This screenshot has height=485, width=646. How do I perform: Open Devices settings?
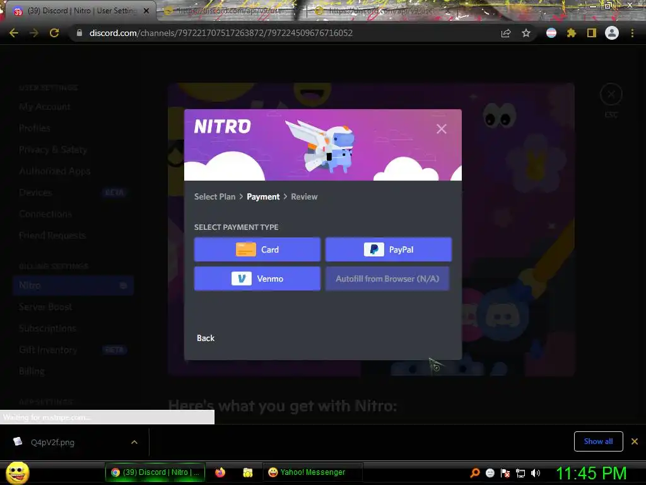35,193
